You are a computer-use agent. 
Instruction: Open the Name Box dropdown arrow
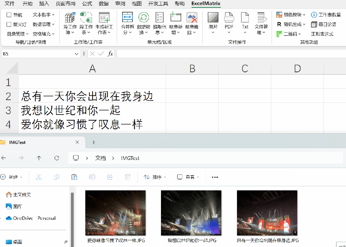click(x=76, y=54)
